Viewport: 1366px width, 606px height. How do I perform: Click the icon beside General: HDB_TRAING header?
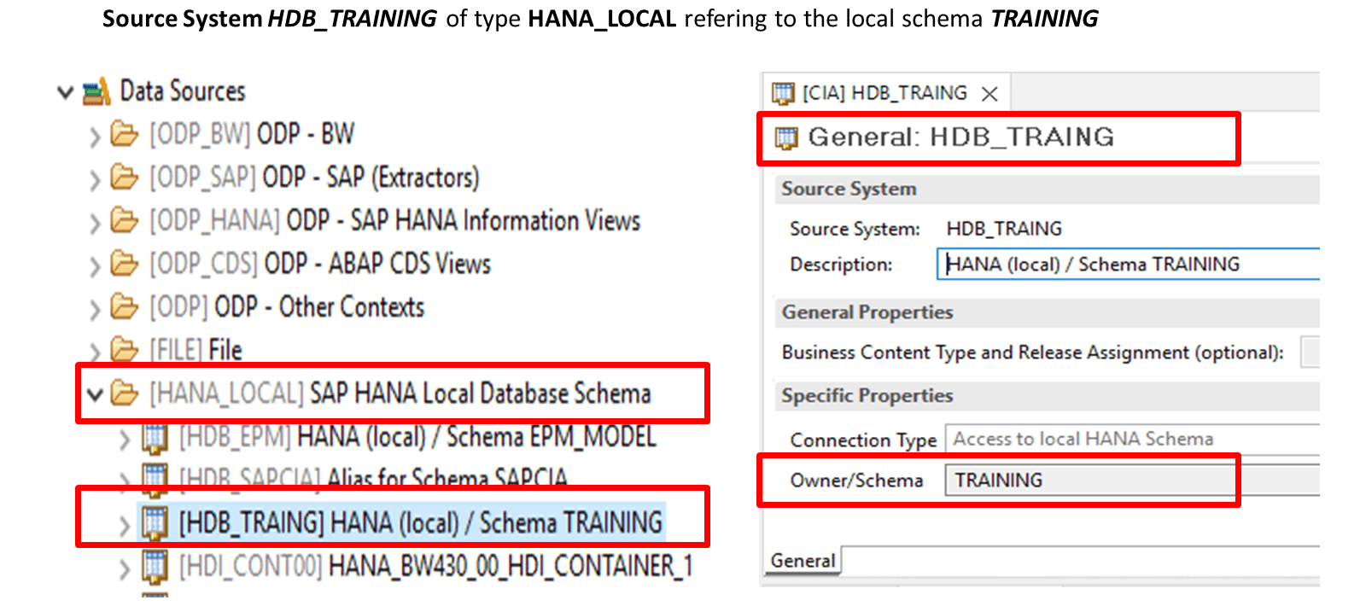click(786, 137)
